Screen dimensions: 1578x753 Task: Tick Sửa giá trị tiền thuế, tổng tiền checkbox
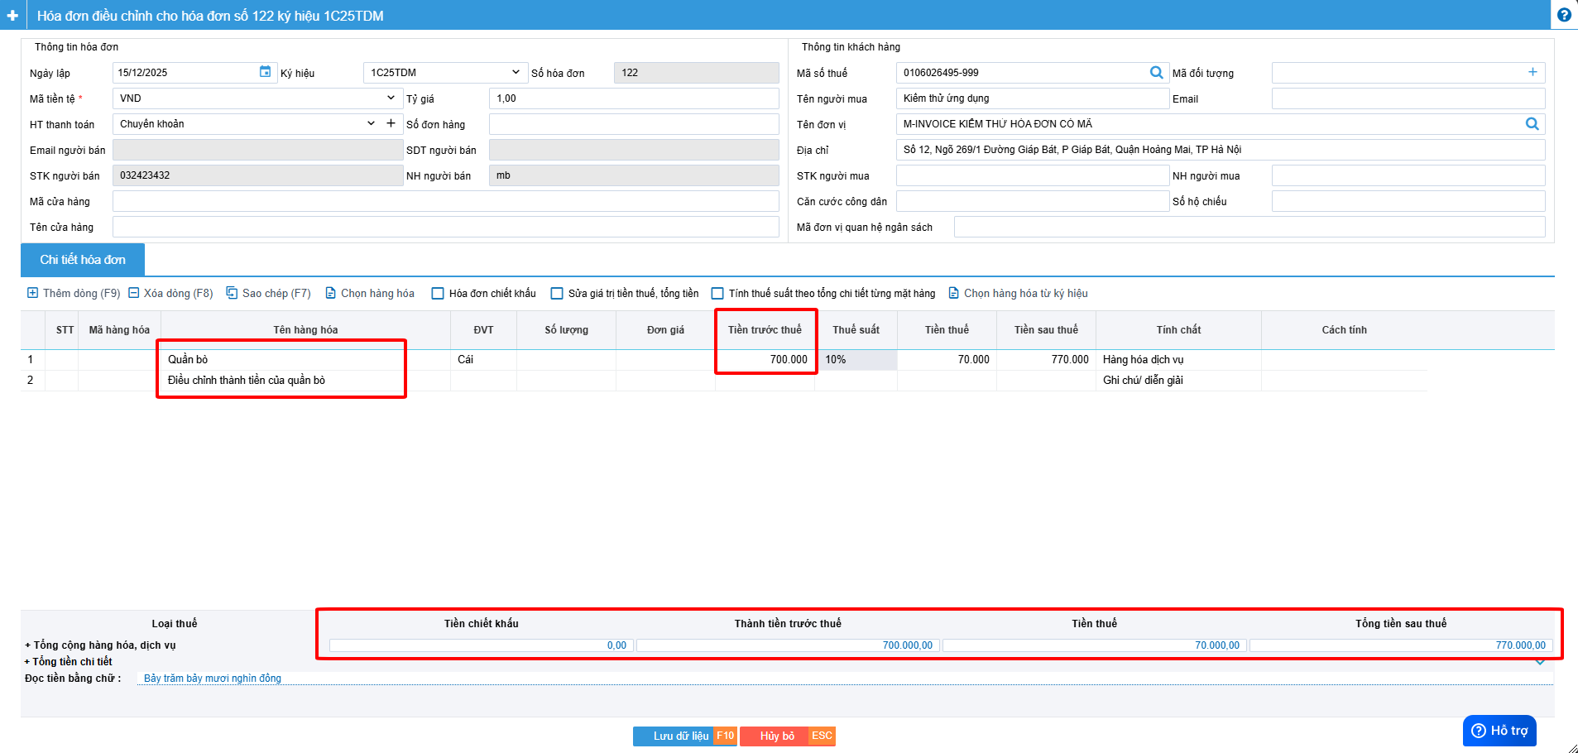tap(558, 294)
